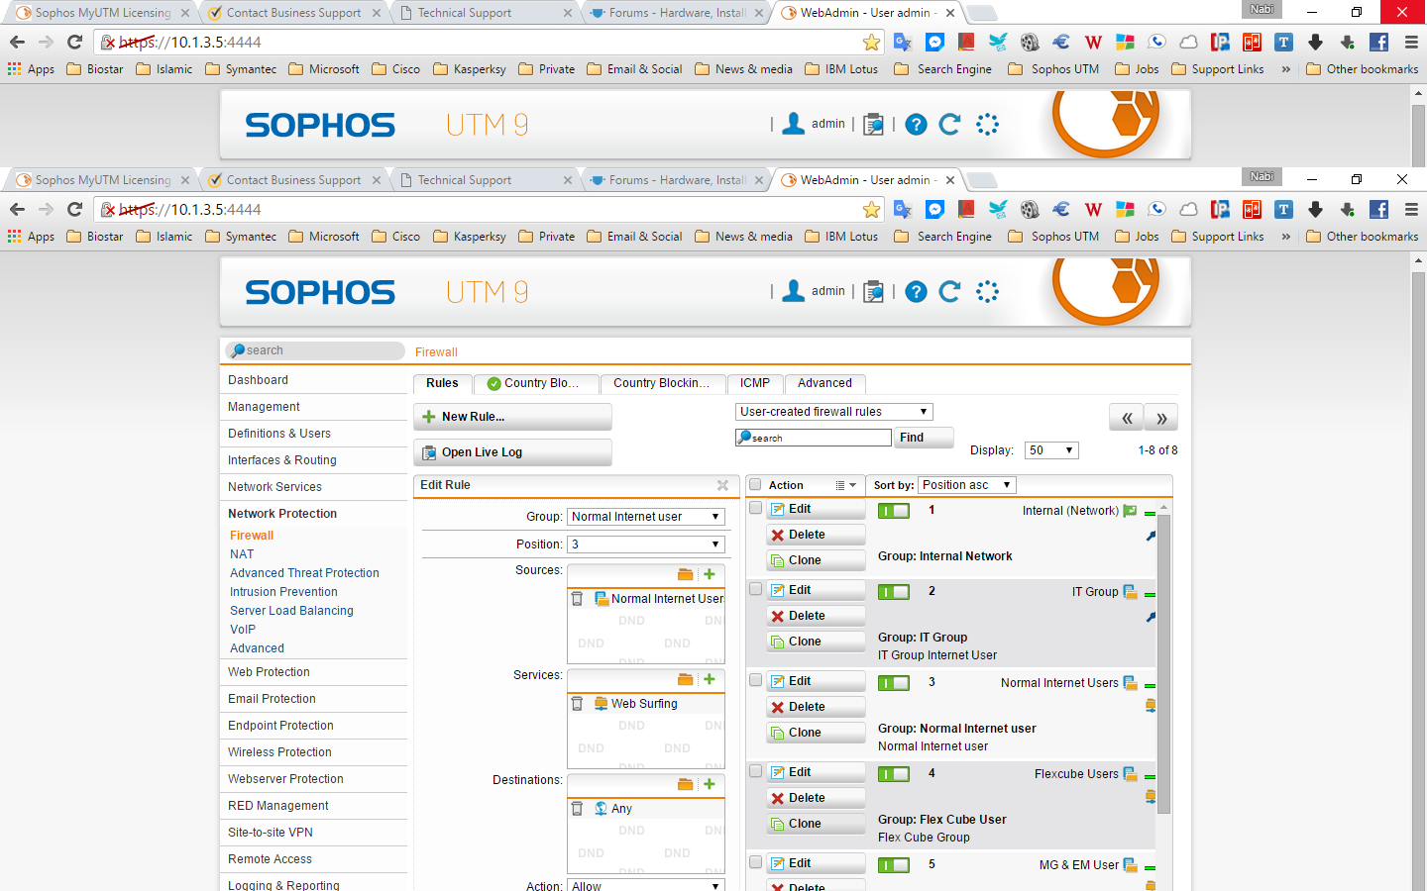Open the Advanced tab next to ICMP
Screen dimensions: 1427x891
click(x=824, y=383)
